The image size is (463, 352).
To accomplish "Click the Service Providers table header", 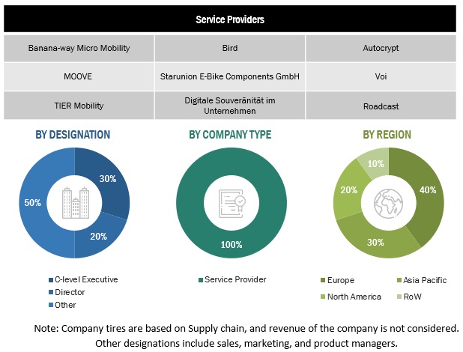I will [229, 17].
